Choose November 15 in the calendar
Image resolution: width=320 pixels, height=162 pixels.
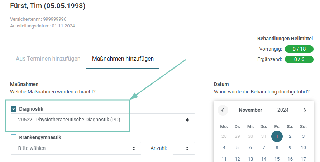pyautogui.click(x=277, y=159)
